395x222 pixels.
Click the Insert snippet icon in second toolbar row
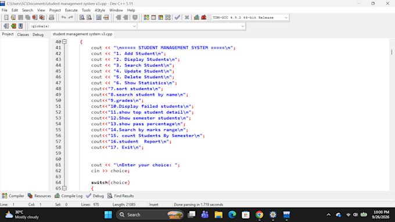[6, 26]
